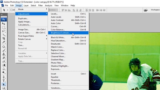This screenshot has width=160, height=90.
Task: Click the distribute right edges icon
Action: (104, 10)
